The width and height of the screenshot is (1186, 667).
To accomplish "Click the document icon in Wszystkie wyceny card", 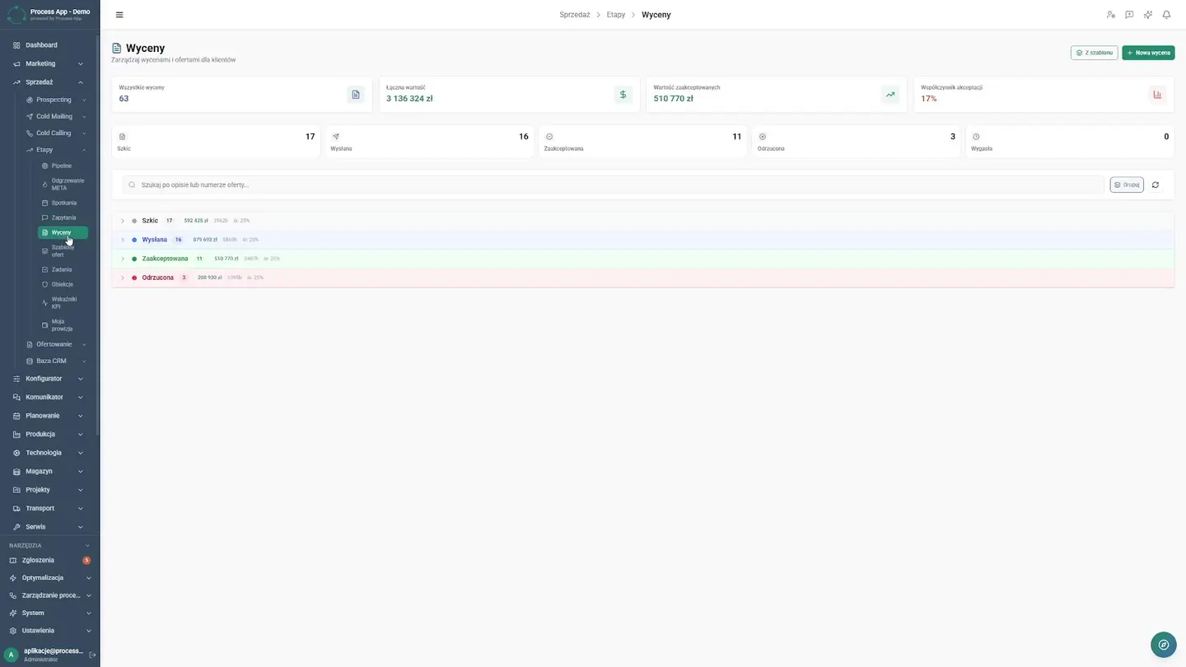I will tap(356, 95).
